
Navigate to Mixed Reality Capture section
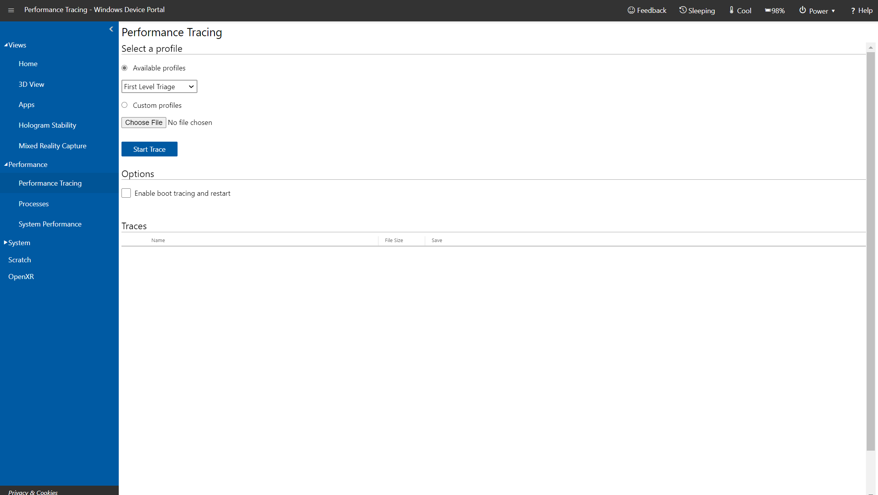53,145
